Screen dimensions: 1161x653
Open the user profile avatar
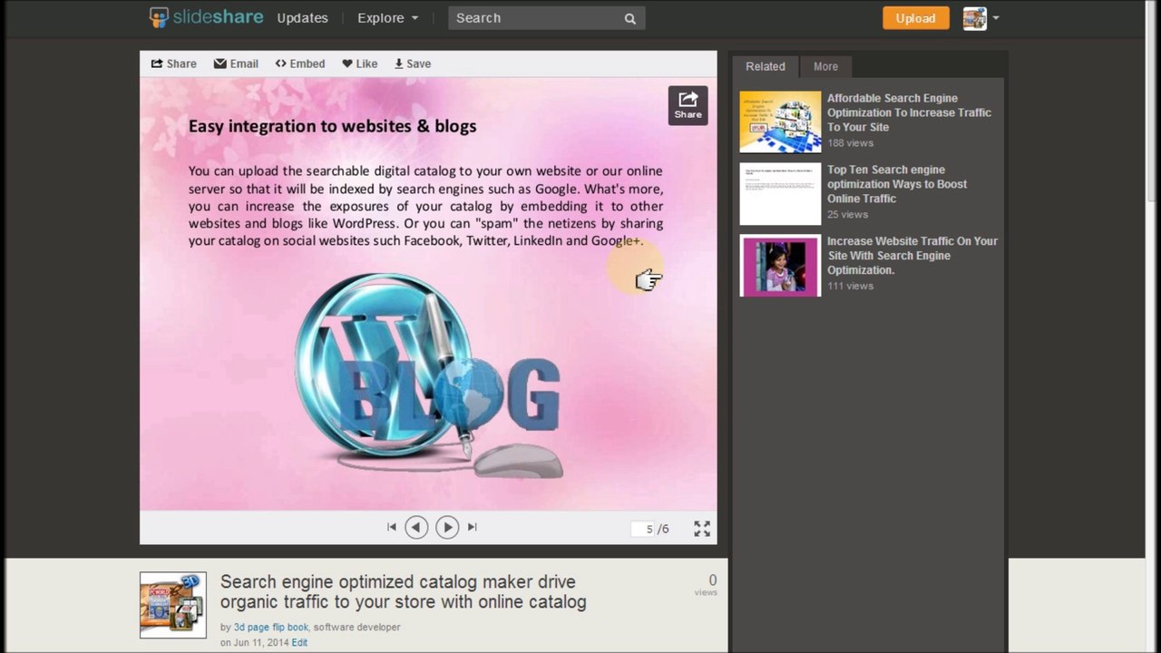pos(974,18)
